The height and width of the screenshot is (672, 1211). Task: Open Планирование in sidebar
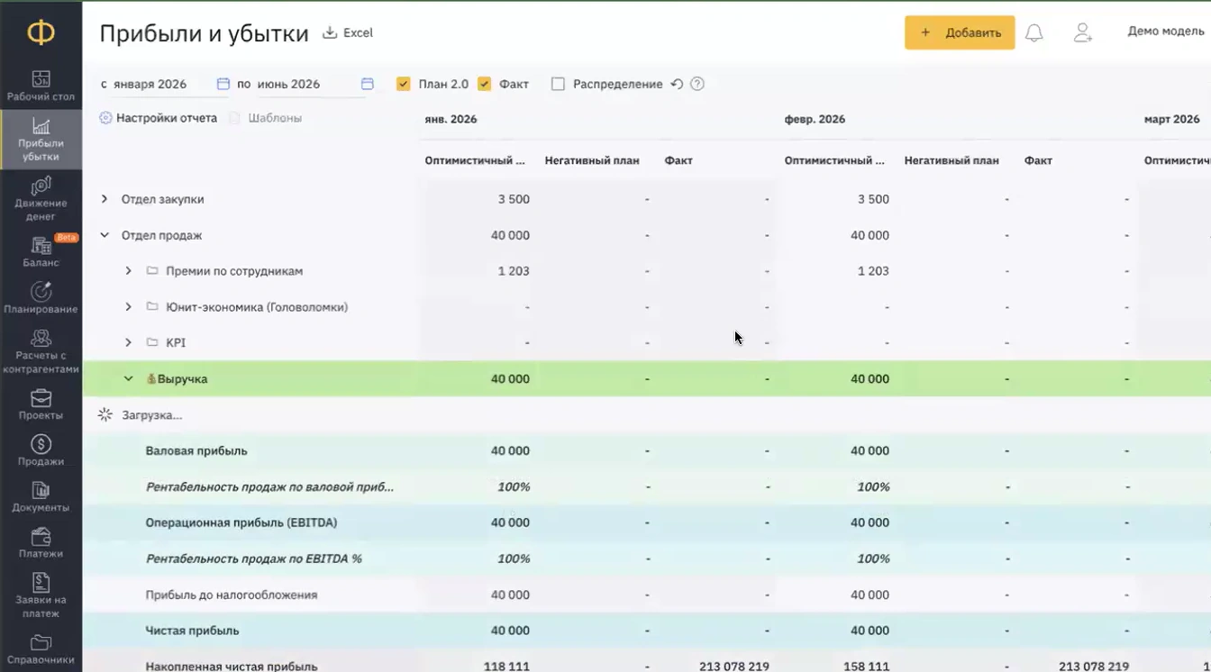(x=41, y=298)
